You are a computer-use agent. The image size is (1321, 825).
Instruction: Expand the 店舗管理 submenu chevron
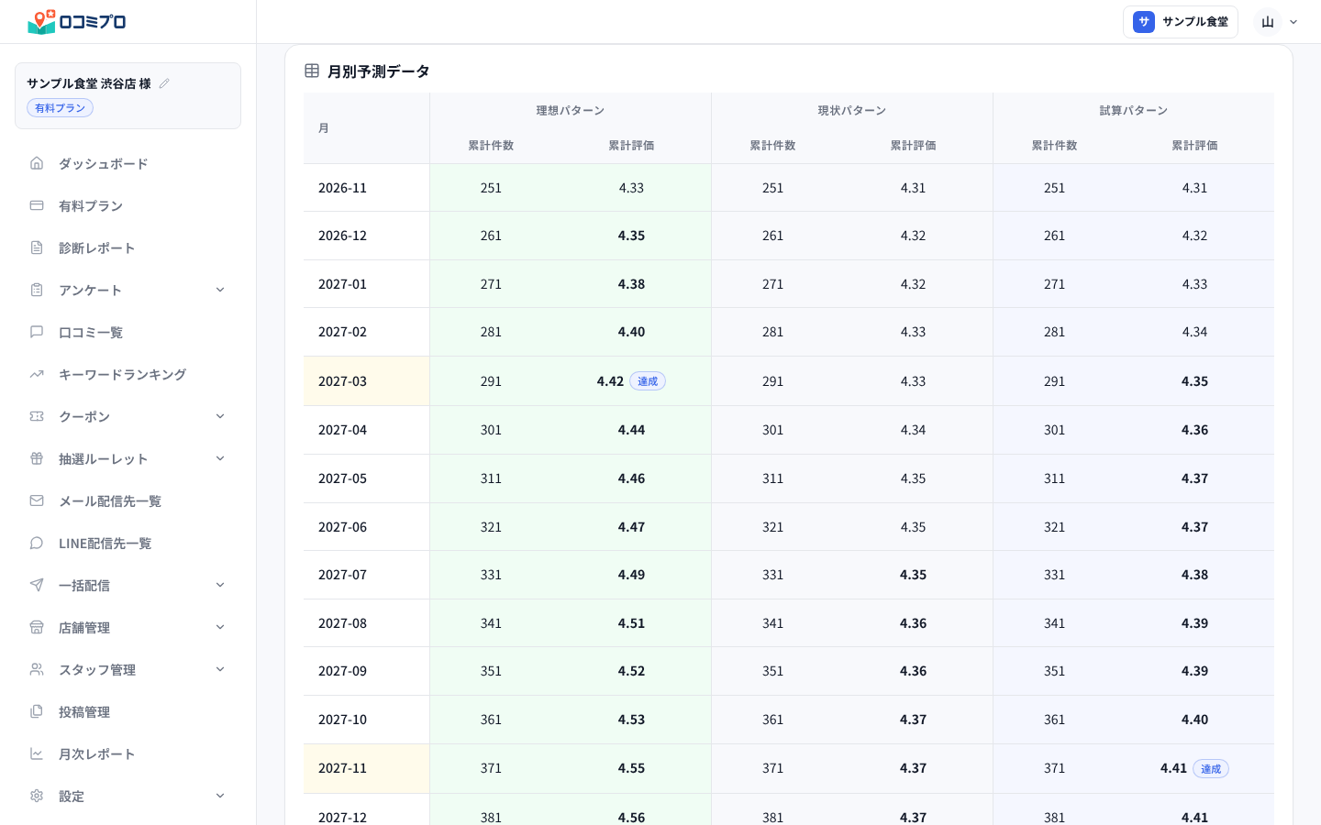[220, 627]
